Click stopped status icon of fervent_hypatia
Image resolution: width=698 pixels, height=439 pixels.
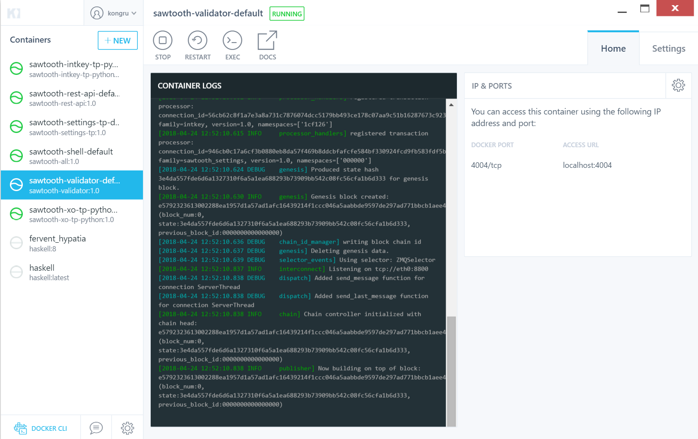[16, 243]
